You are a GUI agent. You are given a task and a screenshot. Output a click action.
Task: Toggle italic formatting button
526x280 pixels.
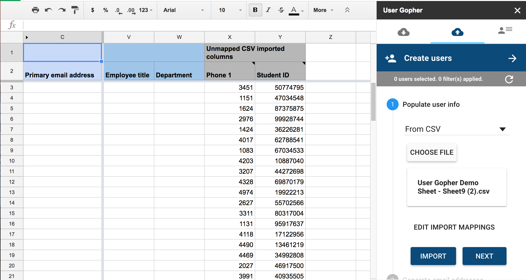pyautogui.click(x=268, y=10)
